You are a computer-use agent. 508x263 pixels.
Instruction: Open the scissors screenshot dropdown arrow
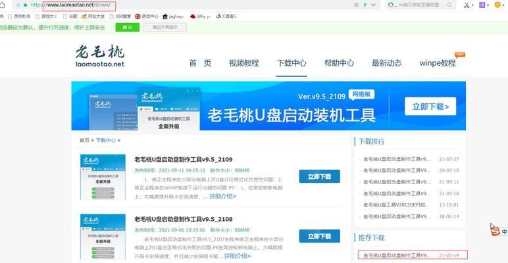pos(472,5)
